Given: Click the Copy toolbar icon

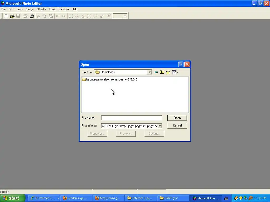Looking at the screenshot, I should click(44, 16).
